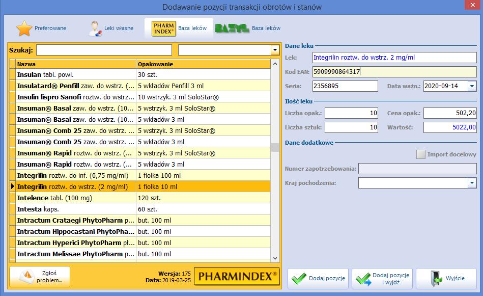Select Insuman Rapid 5 wkładów 3 ml row

[x=140, y=165]
